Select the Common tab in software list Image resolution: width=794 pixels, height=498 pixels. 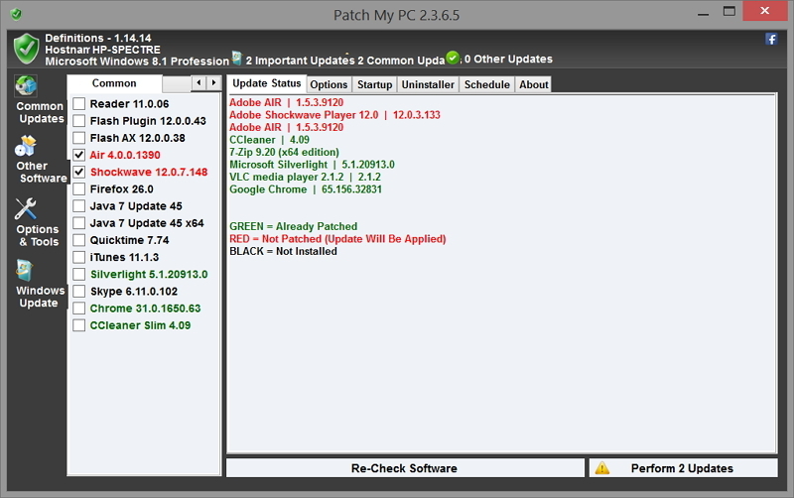click(x=114, y=83)
